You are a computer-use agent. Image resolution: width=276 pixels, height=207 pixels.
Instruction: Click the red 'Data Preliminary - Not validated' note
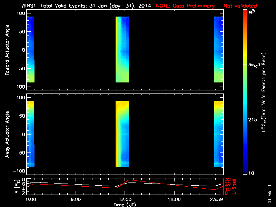[207, 6]
